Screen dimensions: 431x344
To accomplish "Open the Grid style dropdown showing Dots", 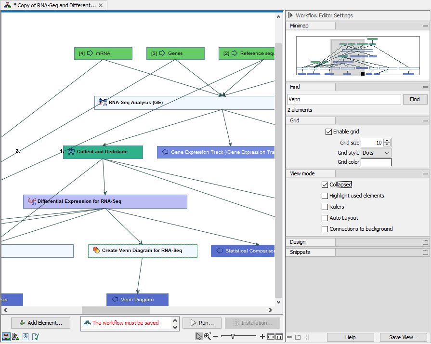I will pos(376,152).
